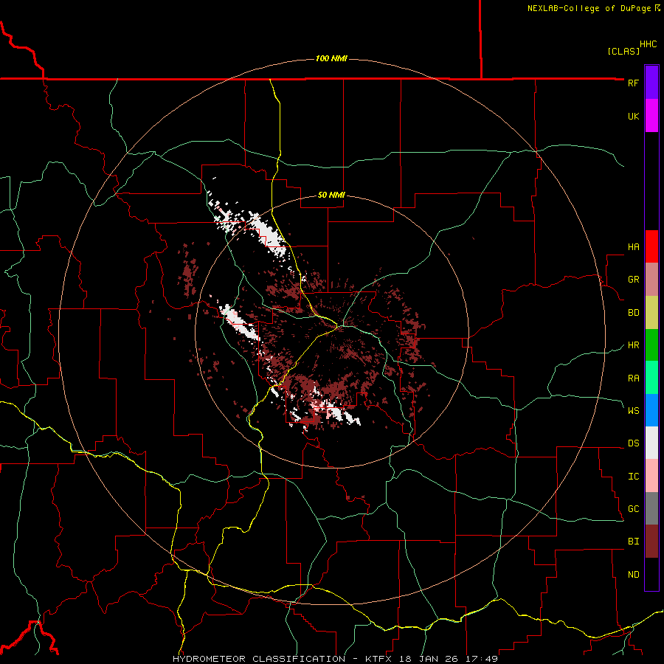Click the BD yellow legend color swatch
664x664 pixels.
[651, 313]
